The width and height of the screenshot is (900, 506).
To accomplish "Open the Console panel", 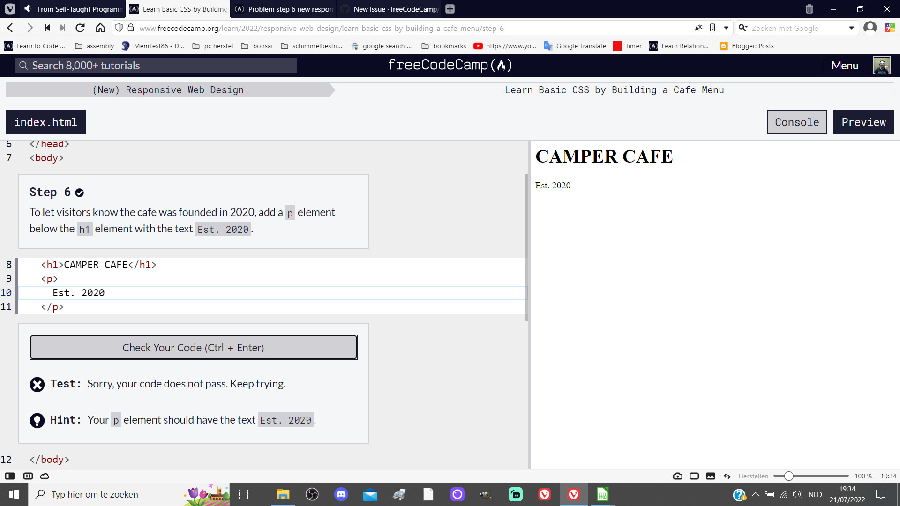I will coord(796,122).
